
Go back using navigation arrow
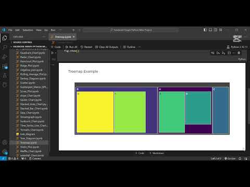click(74, 30)
